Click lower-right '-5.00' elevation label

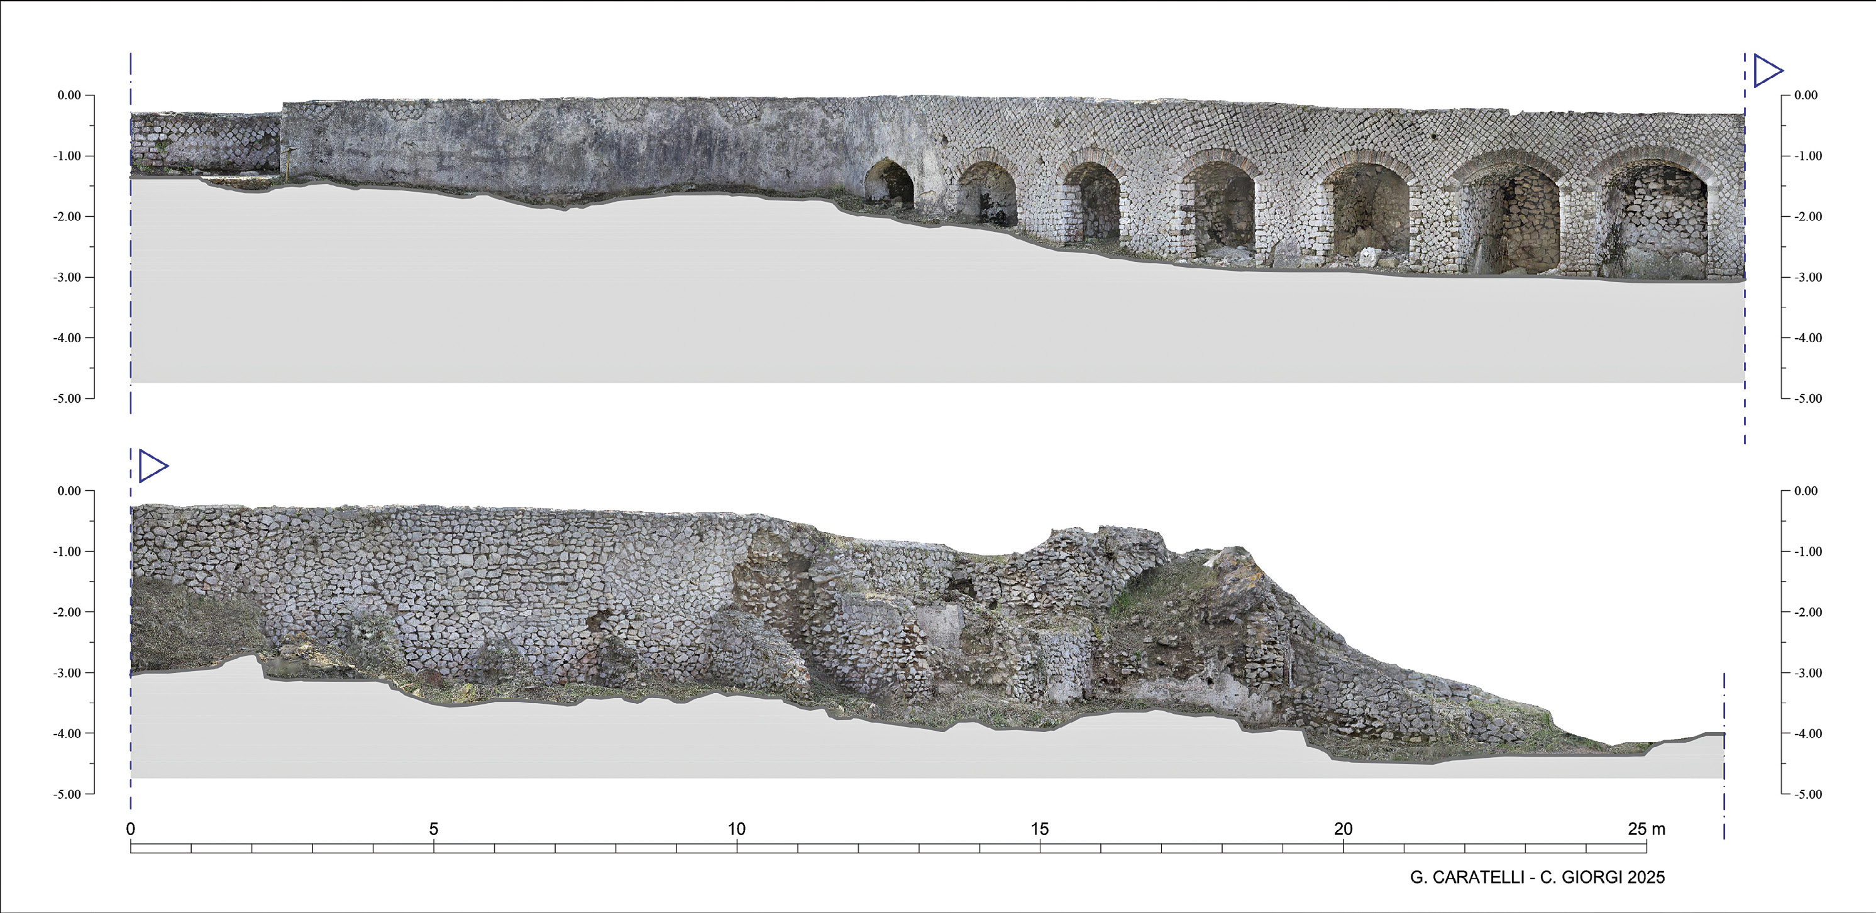tap(1807, 794)
